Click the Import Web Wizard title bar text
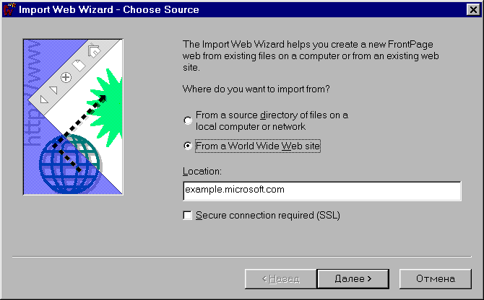 click(x=108, y=9)
